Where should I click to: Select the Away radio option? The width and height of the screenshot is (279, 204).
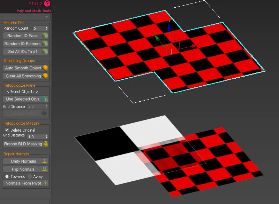30,176
